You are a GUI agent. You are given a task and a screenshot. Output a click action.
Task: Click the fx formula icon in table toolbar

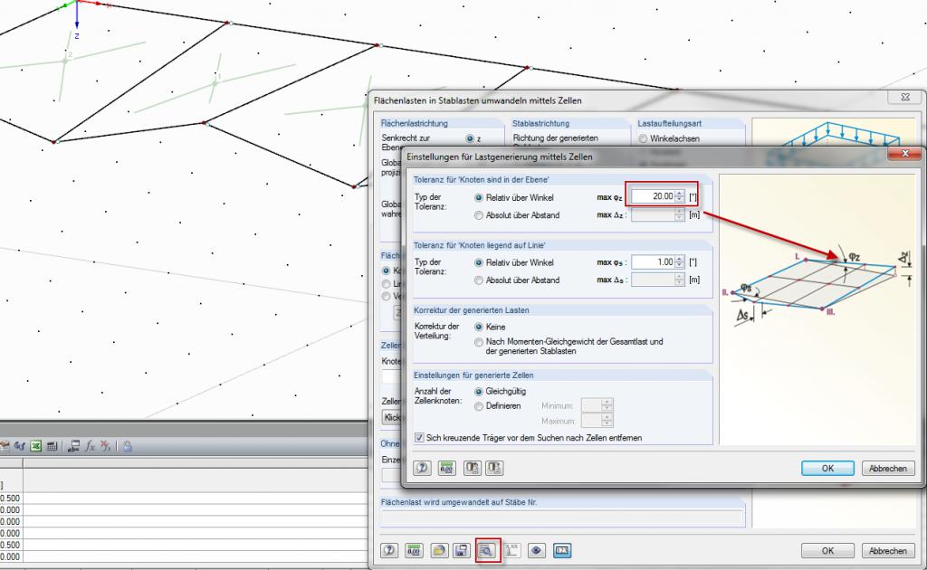click(90, 446)
